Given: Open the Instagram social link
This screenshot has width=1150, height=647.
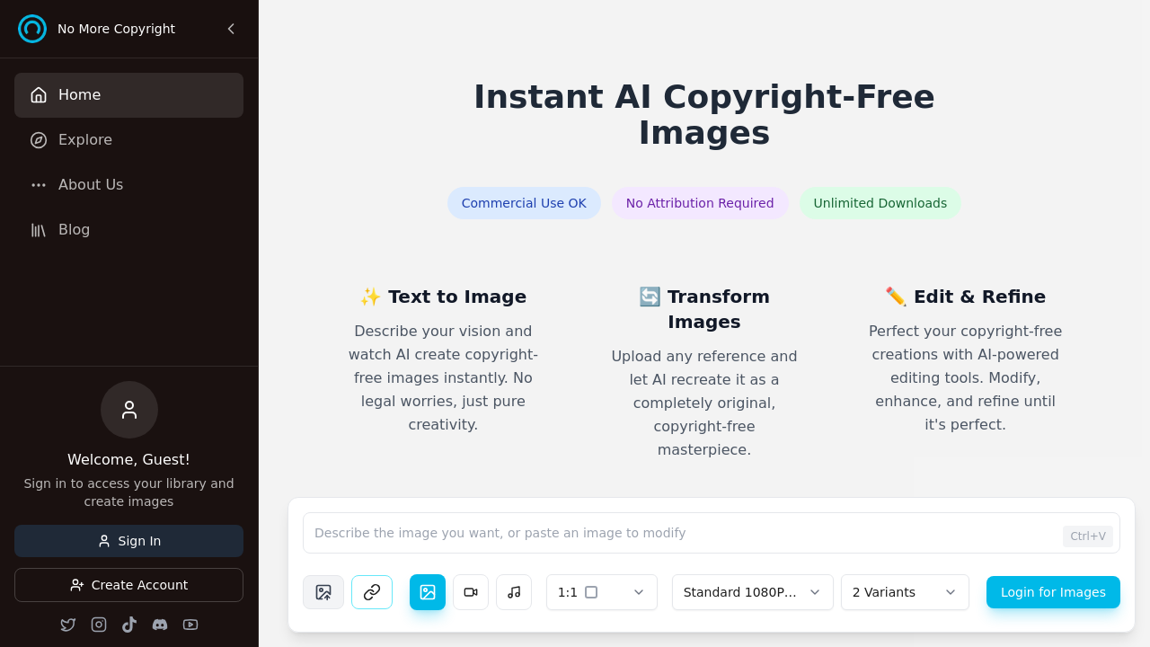Looking at the screenshot, I should (99, 625).
